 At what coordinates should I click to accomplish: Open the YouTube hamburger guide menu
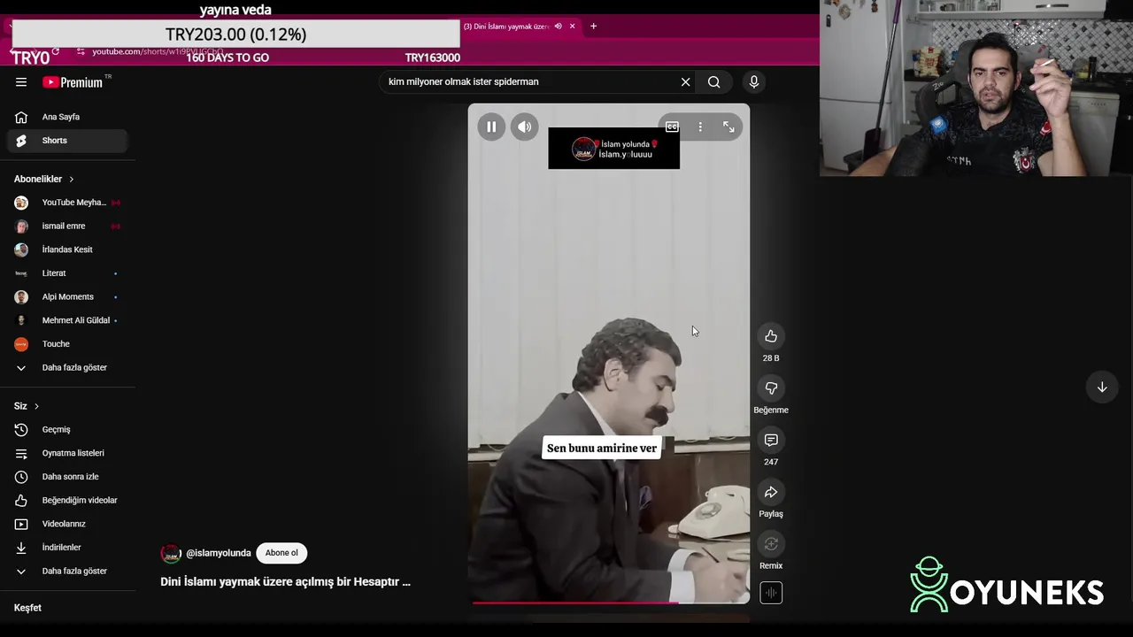21,82
